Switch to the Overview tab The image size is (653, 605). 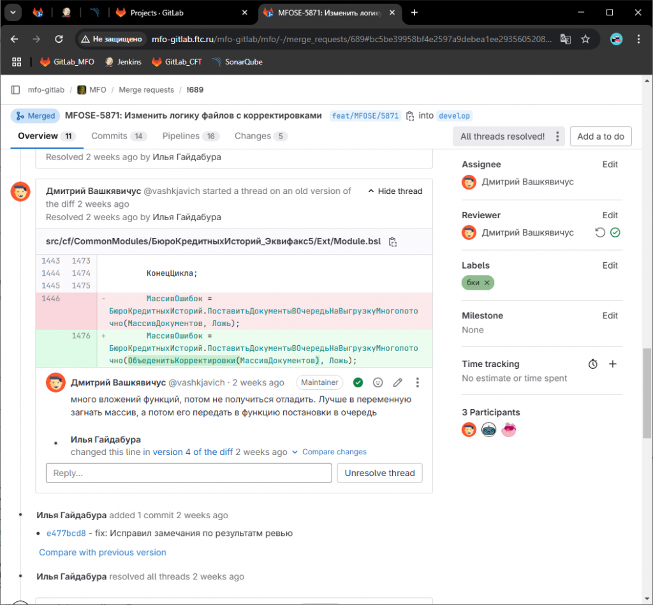pos(46,136)
